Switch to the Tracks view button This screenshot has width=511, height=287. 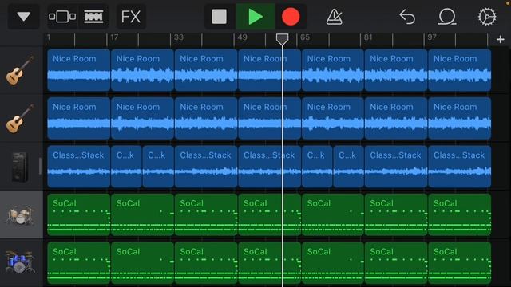click(93, 16)
